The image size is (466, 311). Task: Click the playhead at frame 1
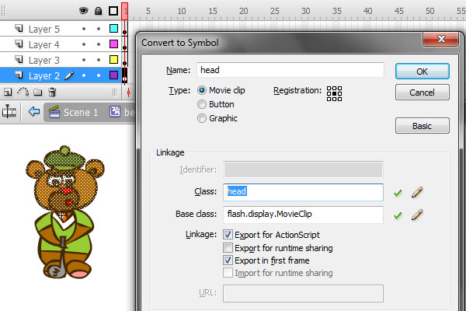click(x=125, y=11)
